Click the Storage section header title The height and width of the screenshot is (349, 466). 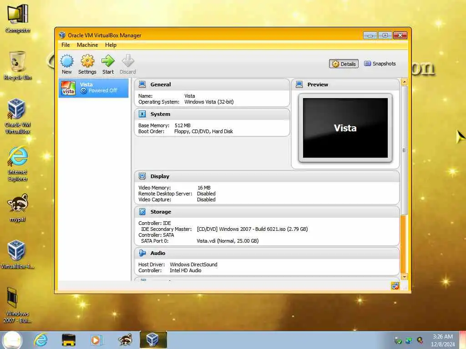[161, 212]
